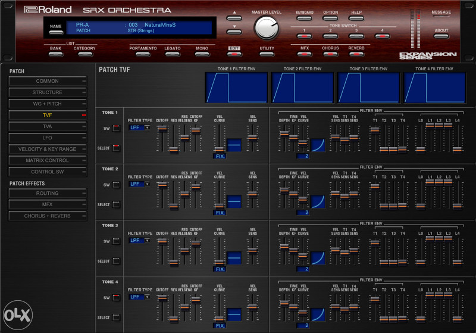
Task: Toggle Tone Switch 2 in header
Action: [x=330, y=36]
